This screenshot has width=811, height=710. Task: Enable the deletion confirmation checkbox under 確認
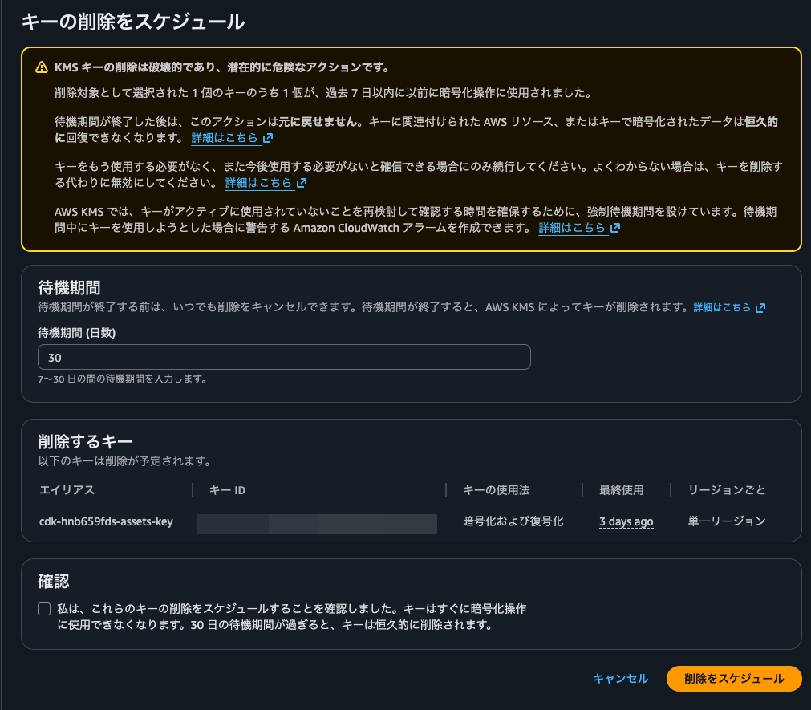(x=44, y=608)
